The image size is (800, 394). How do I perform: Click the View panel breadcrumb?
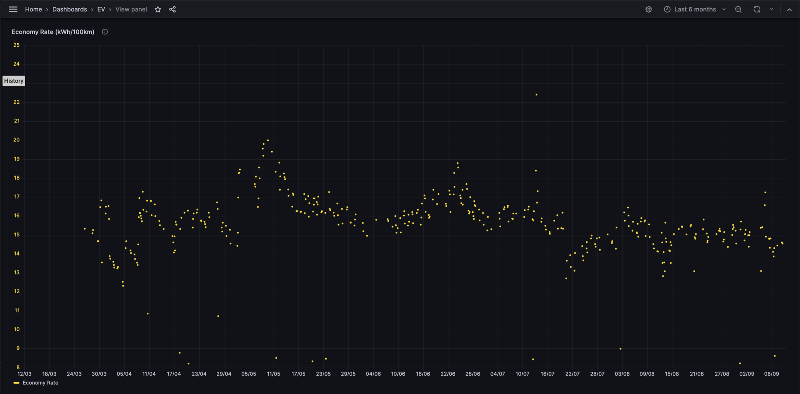point(131,9)
